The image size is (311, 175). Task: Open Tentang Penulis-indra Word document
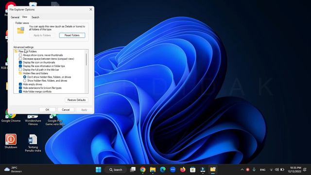[33, 143]
